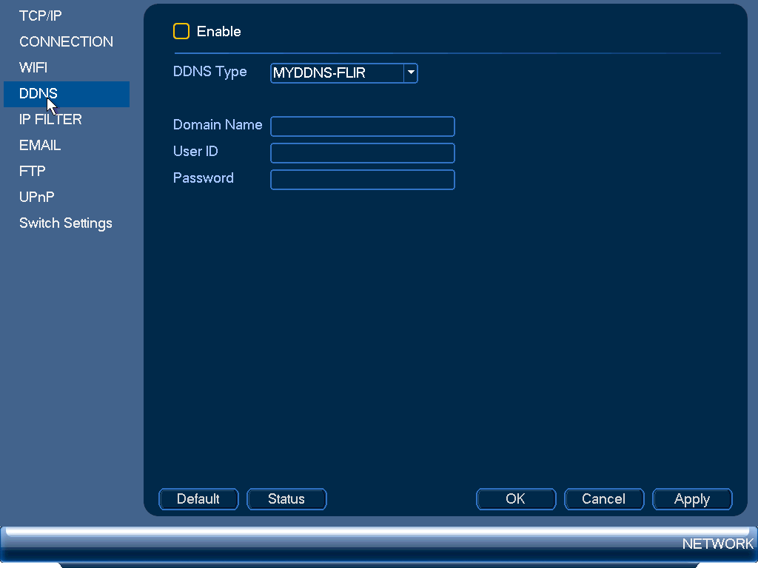Open IP FILTER settings

pos(51,119)
